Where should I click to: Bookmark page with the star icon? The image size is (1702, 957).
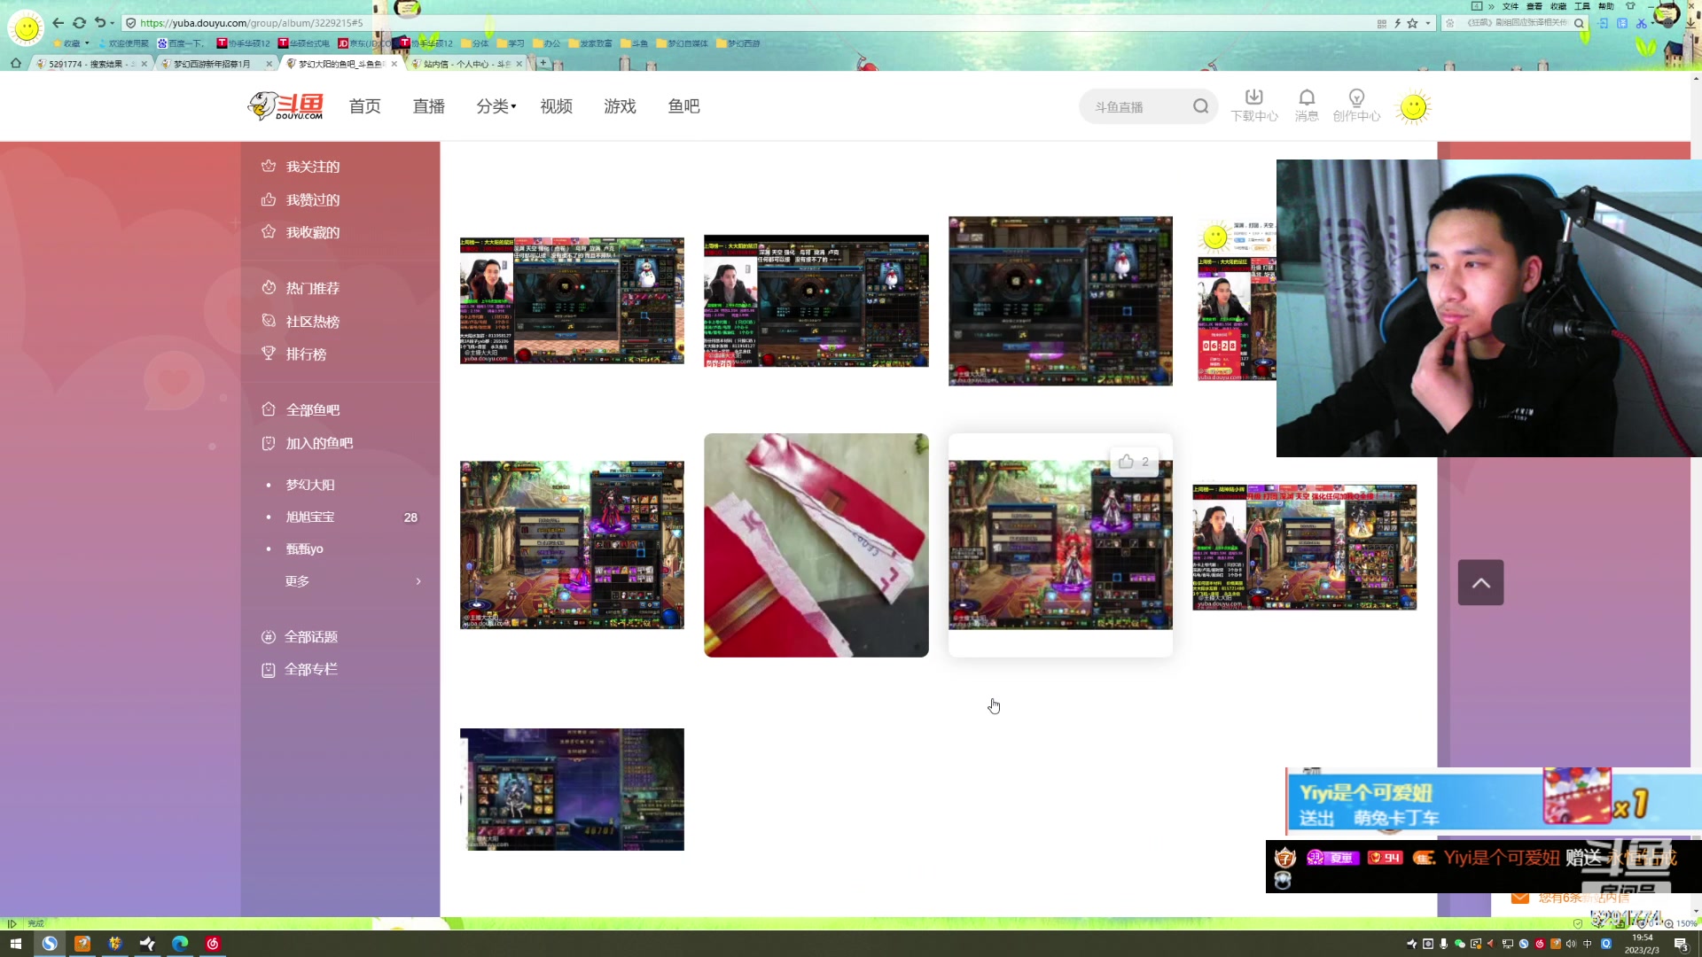[x=1412, y=23]
